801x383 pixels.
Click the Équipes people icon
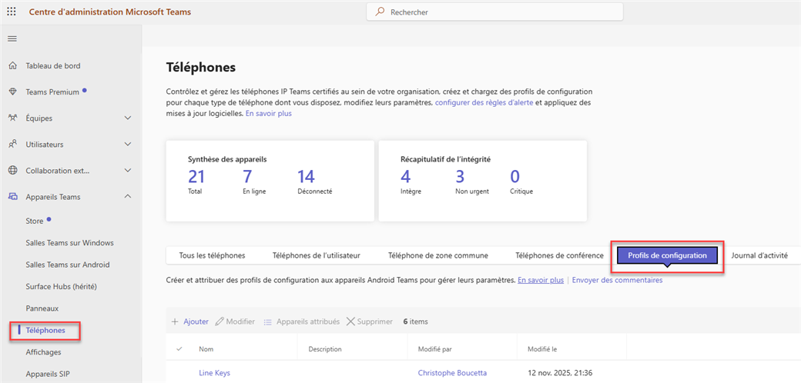click(12, 118)
